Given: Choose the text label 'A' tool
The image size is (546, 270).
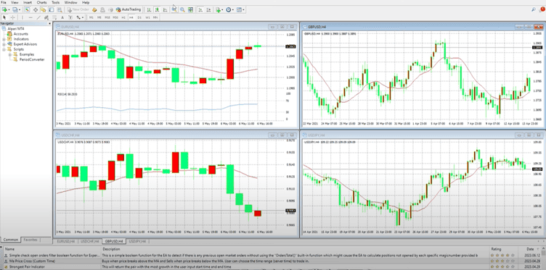Looking at the screenshot, I should (62, 17).
